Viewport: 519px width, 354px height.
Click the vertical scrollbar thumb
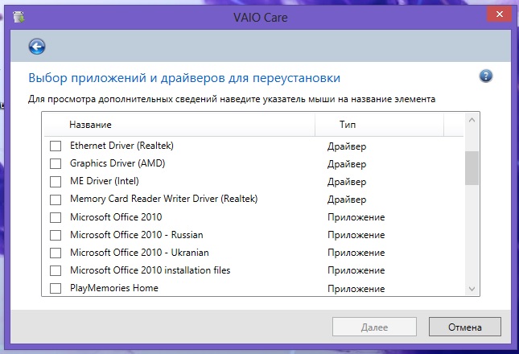coord(472,168)
